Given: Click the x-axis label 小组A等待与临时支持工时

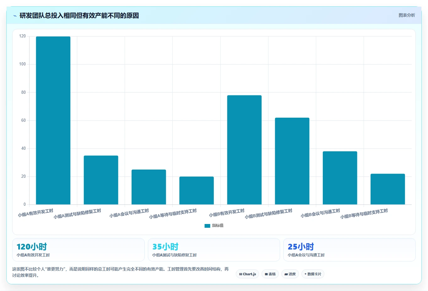Looking at the screenshot, I should pos(173,214).
